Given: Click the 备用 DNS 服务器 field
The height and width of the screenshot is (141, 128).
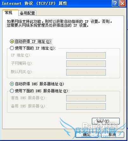Looking at the screenshot, I should pos(86,106).
